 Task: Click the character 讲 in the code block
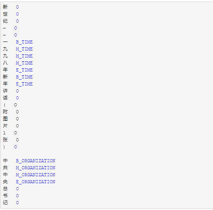pos(5,91)
